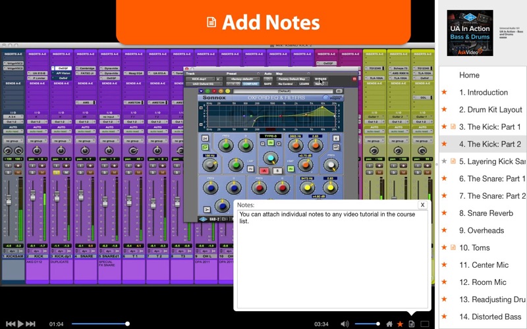Click LEARN in the plugin header

pyautogui.click(x=304, y=84)
